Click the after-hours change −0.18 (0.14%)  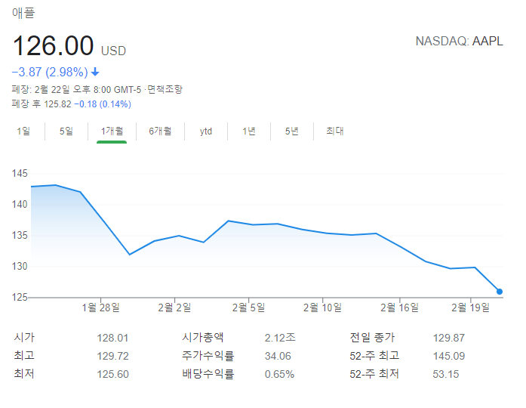tap(103, 104)
